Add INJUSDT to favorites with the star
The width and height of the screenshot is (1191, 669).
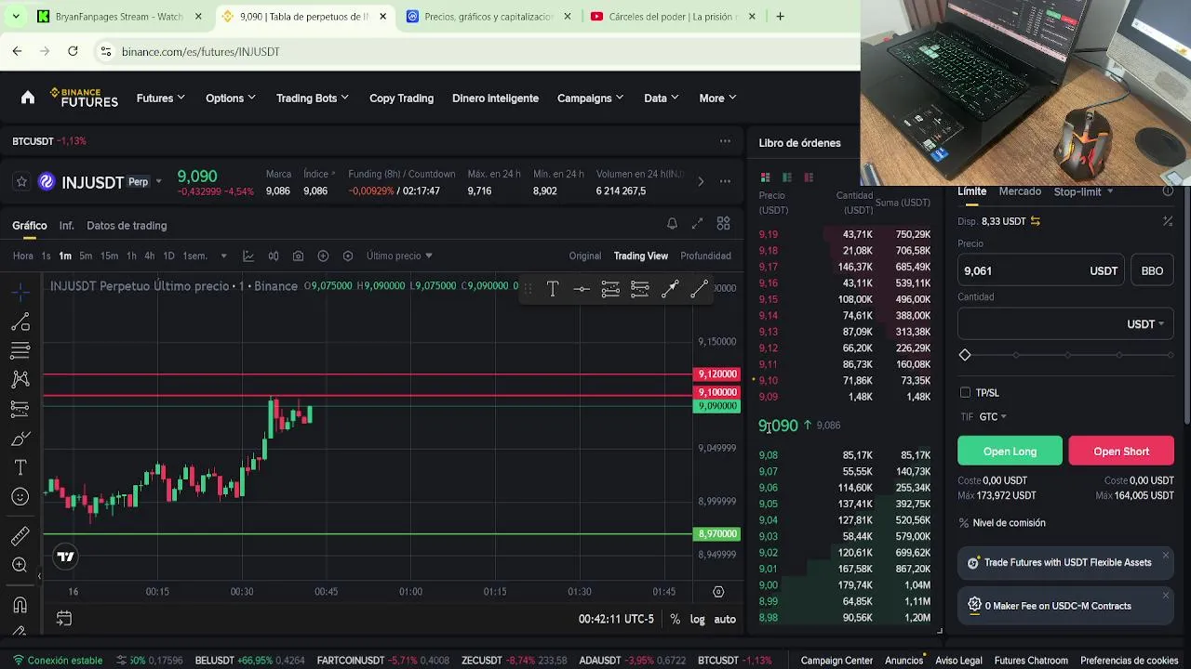pyautogui.click(x=21, y=182)
